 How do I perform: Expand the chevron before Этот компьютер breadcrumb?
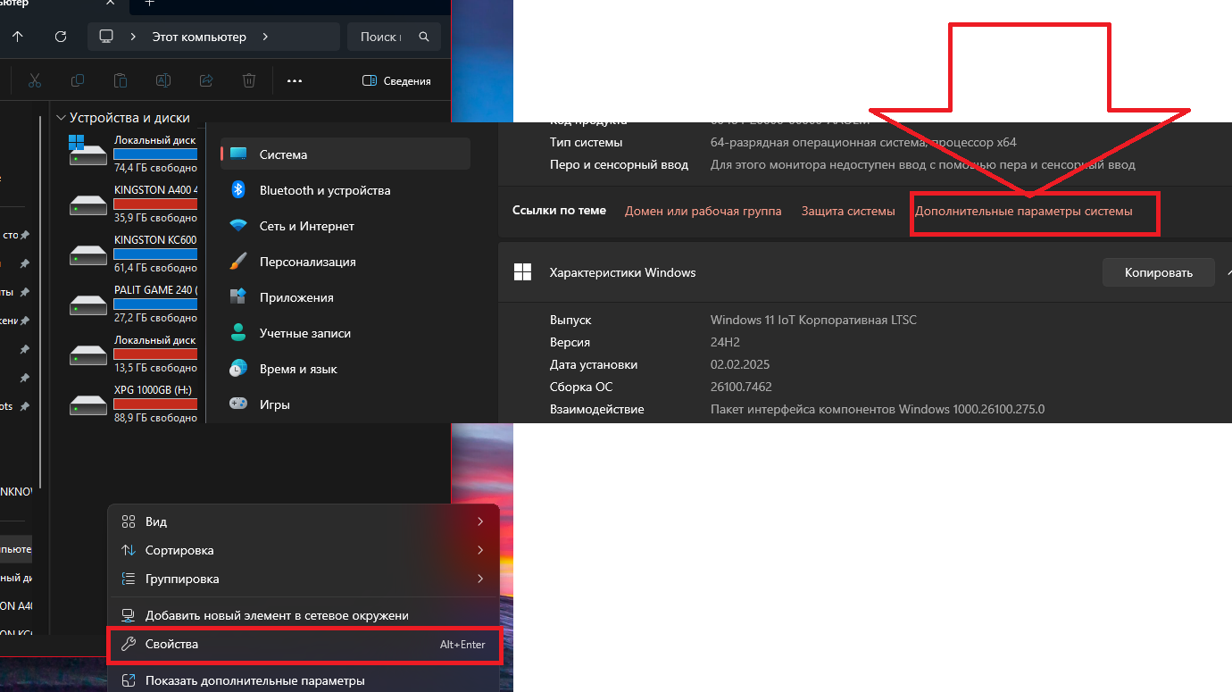tap(133, 37)
